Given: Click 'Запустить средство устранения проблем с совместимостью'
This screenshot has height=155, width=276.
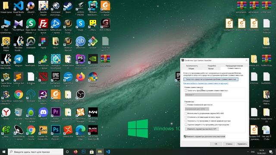Looking at the screenshot, I should click(x=211, y=79).
